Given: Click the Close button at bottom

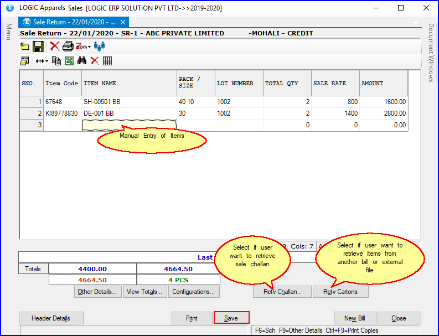Looking at the screenshot, I should coord(399,318).
